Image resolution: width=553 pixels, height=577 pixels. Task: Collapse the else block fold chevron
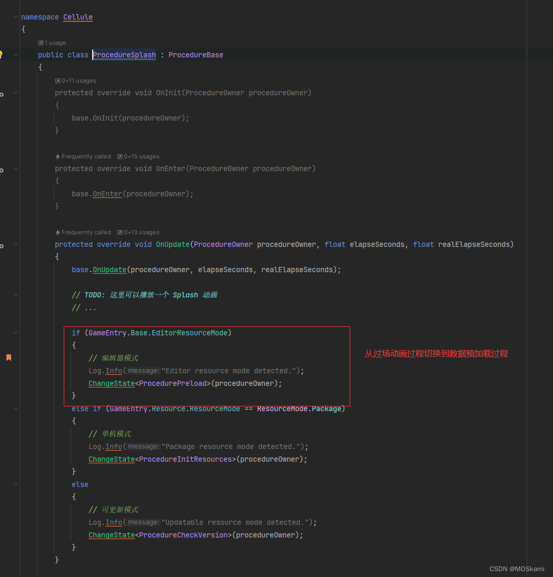click(15, 484)
